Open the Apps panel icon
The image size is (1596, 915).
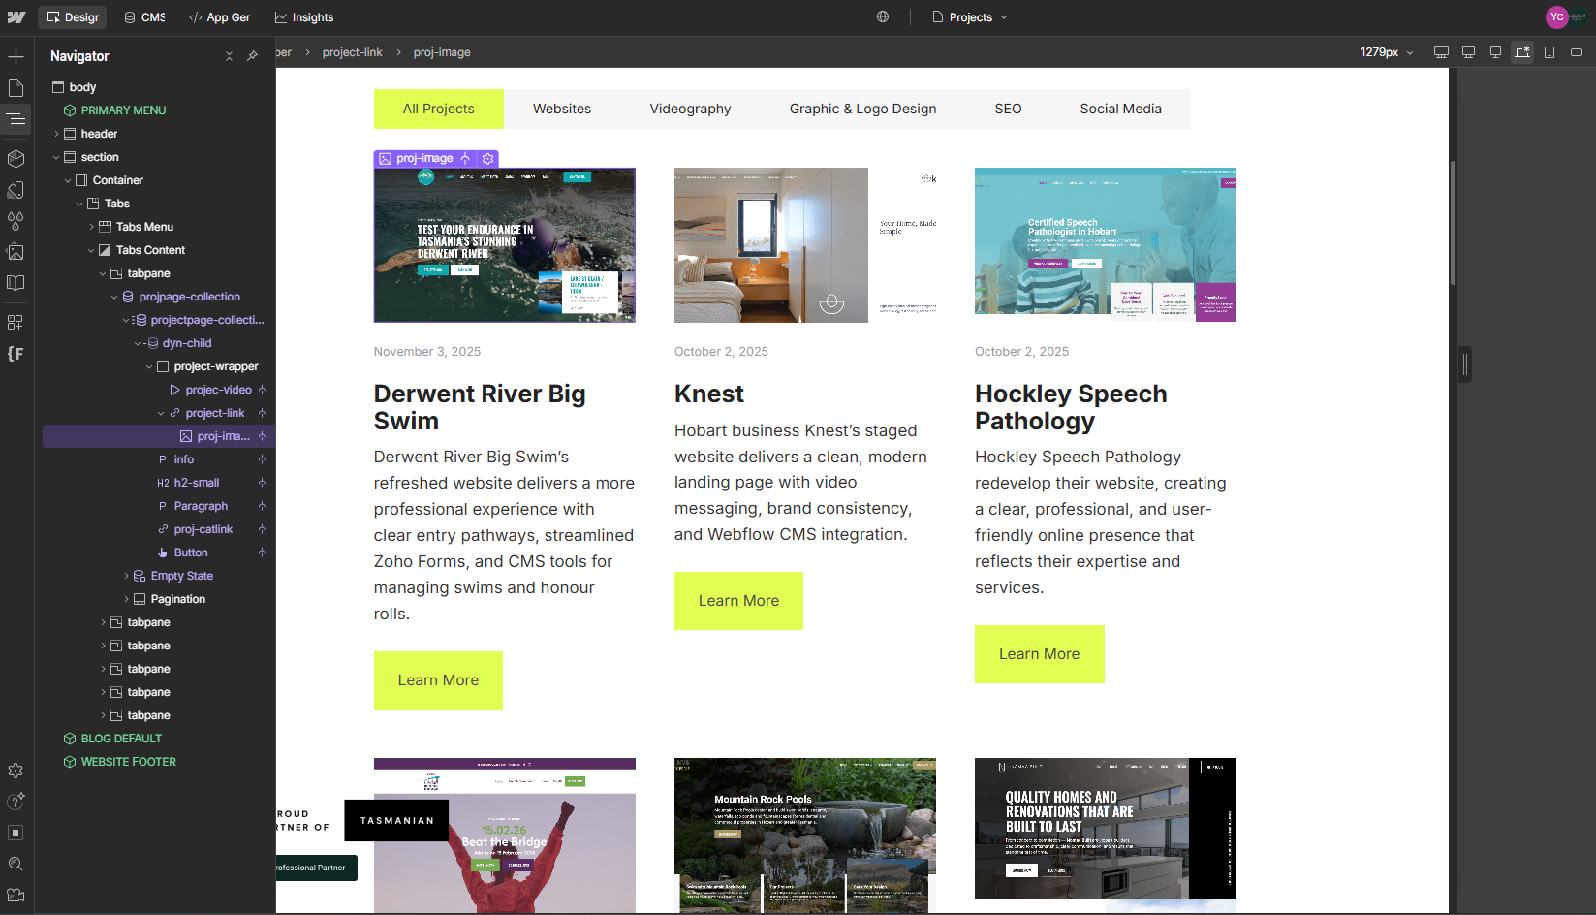[x=16, y=322]
